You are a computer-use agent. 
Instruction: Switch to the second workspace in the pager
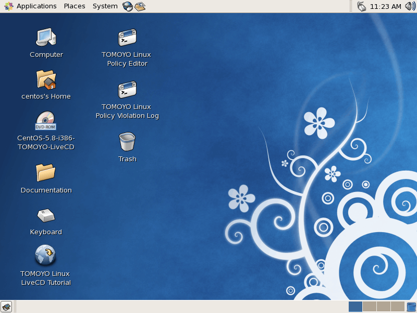point(370,307)
